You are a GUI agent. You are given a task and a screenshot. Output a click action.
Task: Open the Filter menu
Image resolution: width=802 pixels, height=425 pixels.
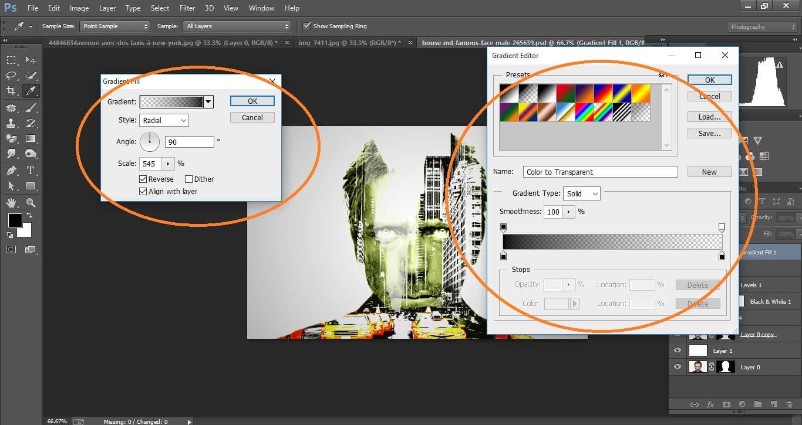click(187, 8)
